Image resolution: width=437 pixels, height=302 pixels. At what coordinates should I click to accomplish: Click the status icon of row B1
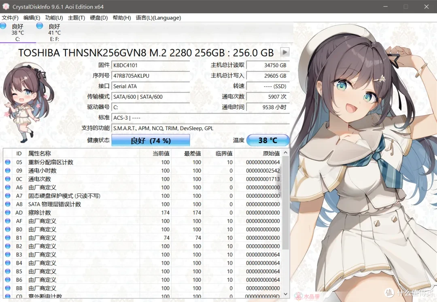coord(8,238)
